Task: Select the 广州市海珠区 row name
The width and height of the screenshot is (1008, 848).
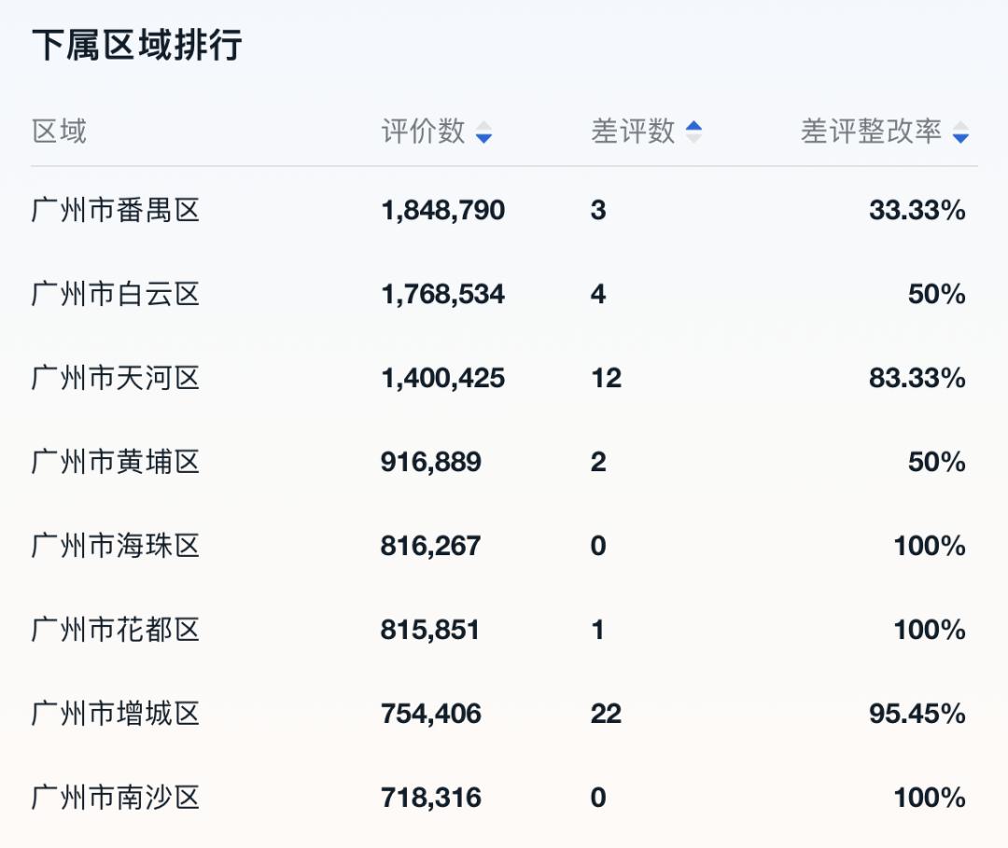Action: pos(116,546)
